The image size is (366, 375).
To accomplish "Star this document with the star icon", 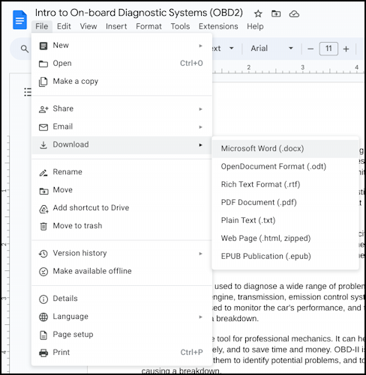I will click(258, 13).
